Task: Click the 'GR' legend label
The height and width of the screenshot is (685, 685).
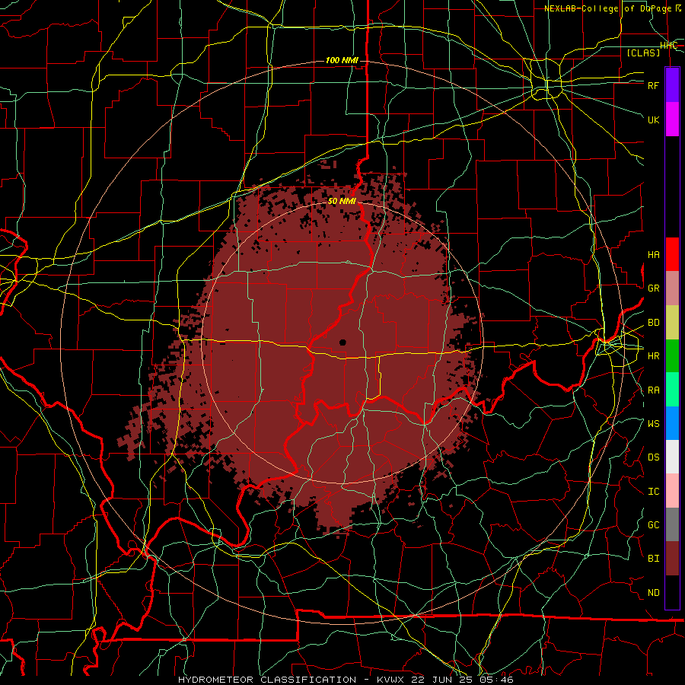Action: click(653, 288)
